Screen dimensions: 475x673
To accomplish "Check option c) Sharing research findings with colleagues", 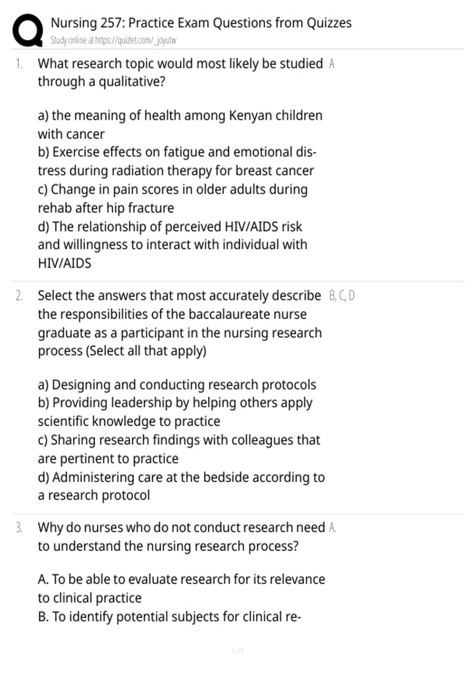I will pyautogui.click(x=179, y=449).
